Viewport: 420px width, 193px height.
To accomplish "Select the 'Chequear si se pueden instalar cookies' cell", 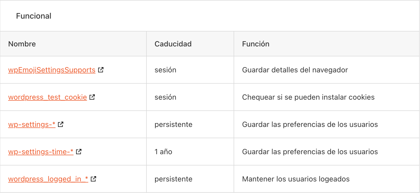I will pos(327,97).
